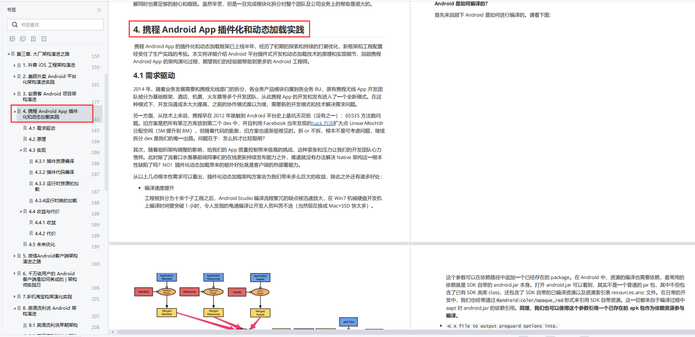Open bookmark 6. 千万级用户的 Android 客户端
Image resolution: width=695 pixels, height=337 pixels.
[50, 279]
